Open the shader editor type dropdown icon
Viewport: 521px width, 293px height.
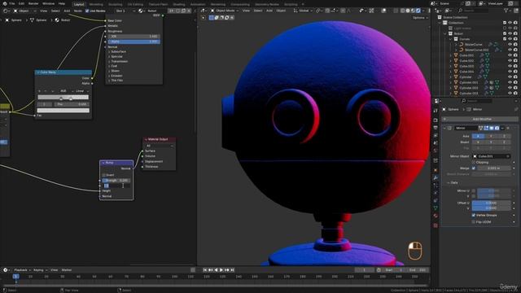pyautogui.click(x=6, y=11)
